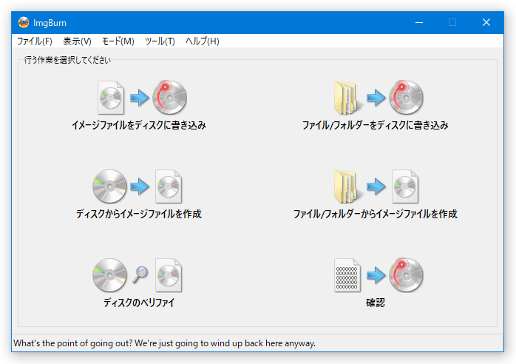Open the ヘルプ(H) menu

[x=202, y=41]
